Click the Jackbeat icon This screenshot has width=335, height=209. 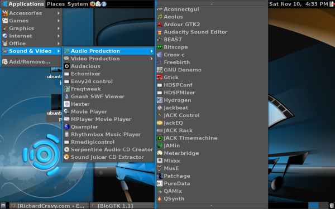[160, 108]
